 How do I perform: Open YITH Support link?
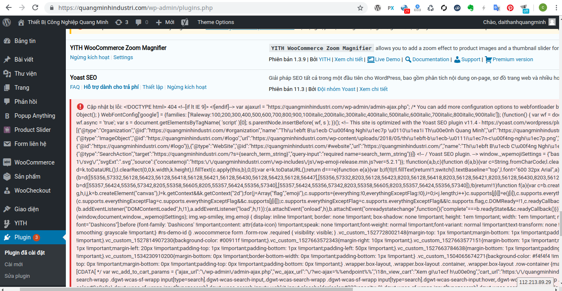coord(467,60)
